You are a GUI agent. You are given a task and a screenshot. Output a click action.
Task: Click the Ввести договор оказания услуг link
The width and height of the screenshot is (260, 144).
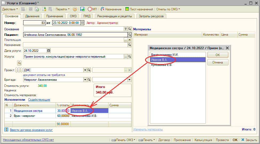pos(31,130)
